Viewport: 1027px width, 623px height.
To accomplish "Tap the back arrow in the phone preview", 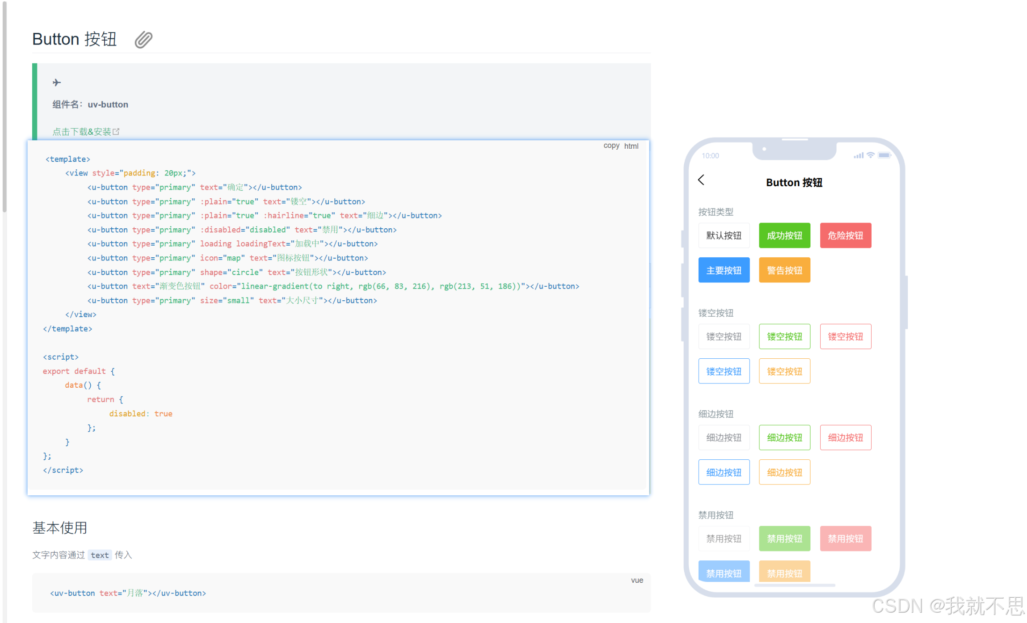I will click(701, 180).
